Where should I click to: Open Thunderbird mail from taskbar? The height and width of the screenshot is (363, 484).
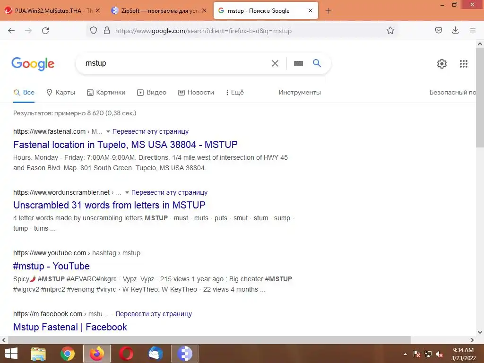click(156, 354)
